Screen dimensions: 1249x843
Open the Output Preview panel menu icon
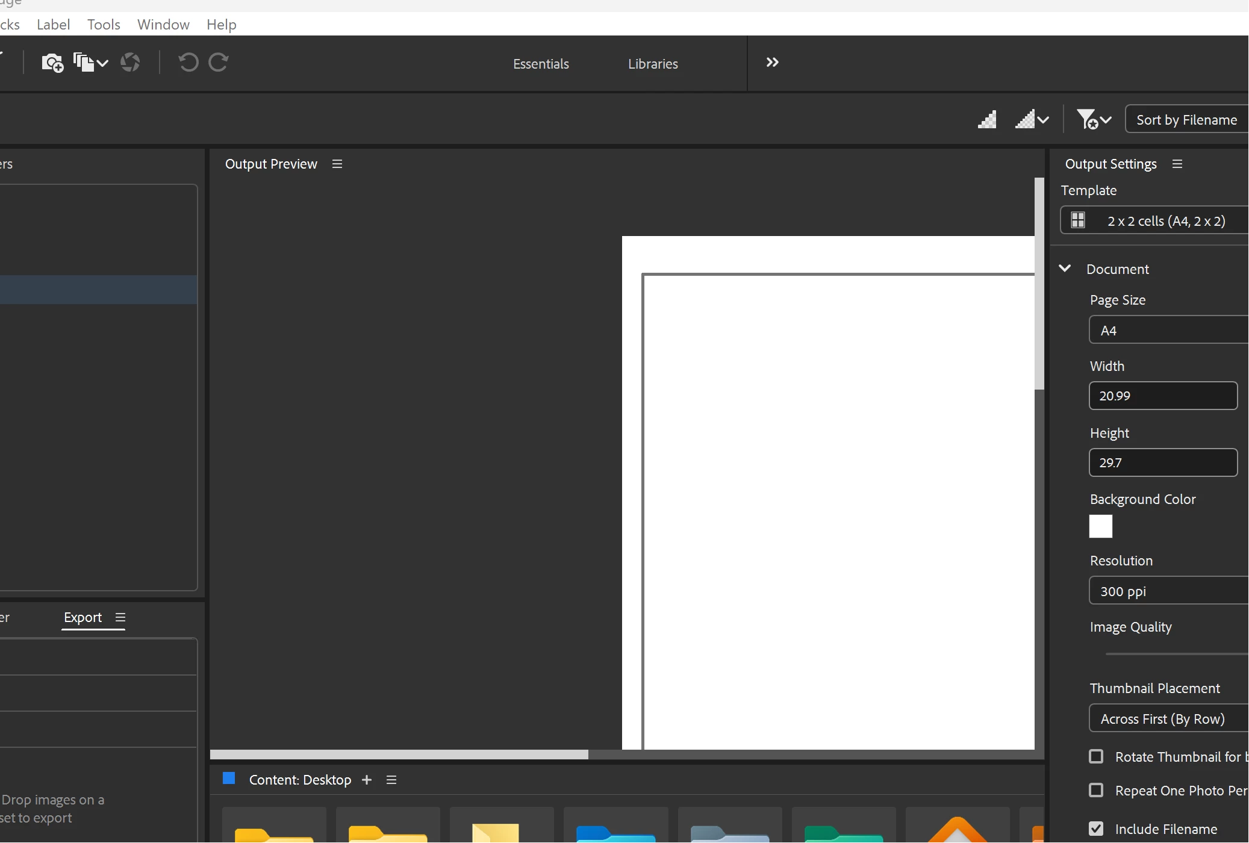point(337,164)
